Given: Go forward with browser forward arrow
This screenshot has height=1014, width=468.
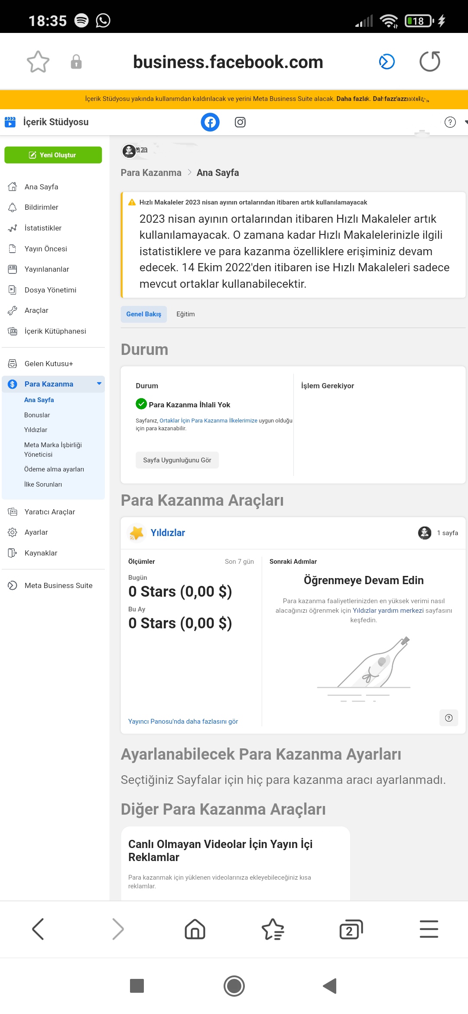Looking at the screenshot, I should [118, 929].
